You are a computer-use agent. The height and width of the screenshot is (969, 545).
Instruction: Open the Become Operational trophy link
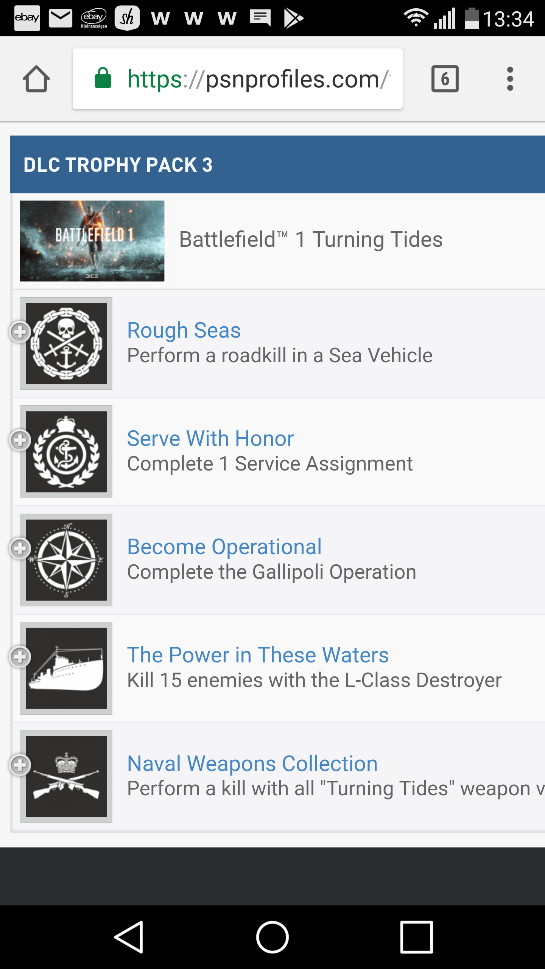224,547
